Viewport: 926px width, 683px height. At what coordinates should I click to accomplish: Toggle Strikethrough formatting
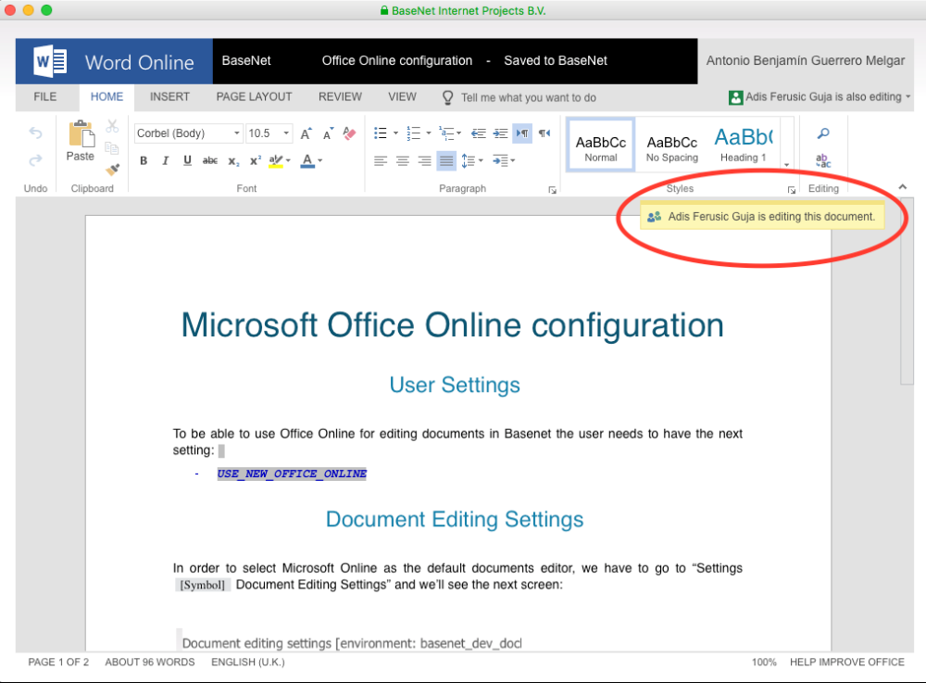click(209, 160)
